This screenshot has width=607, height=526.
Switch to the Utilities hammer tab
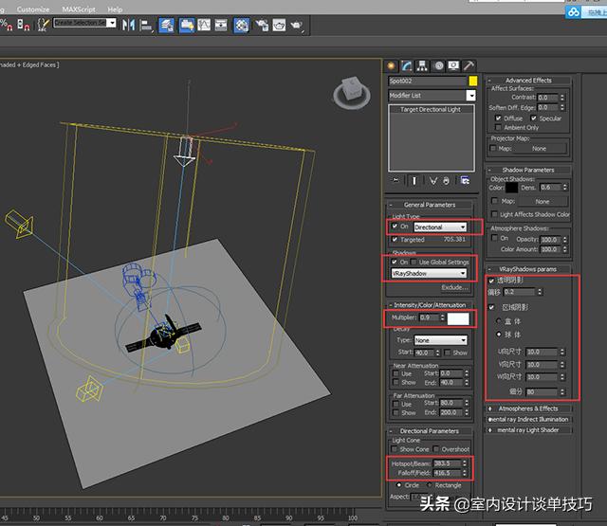(x=469, y=66)
